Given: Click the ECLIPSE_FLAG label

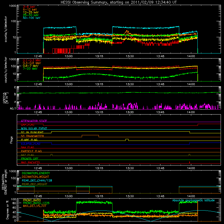Looking at the screenshot, I should (31, 144).
